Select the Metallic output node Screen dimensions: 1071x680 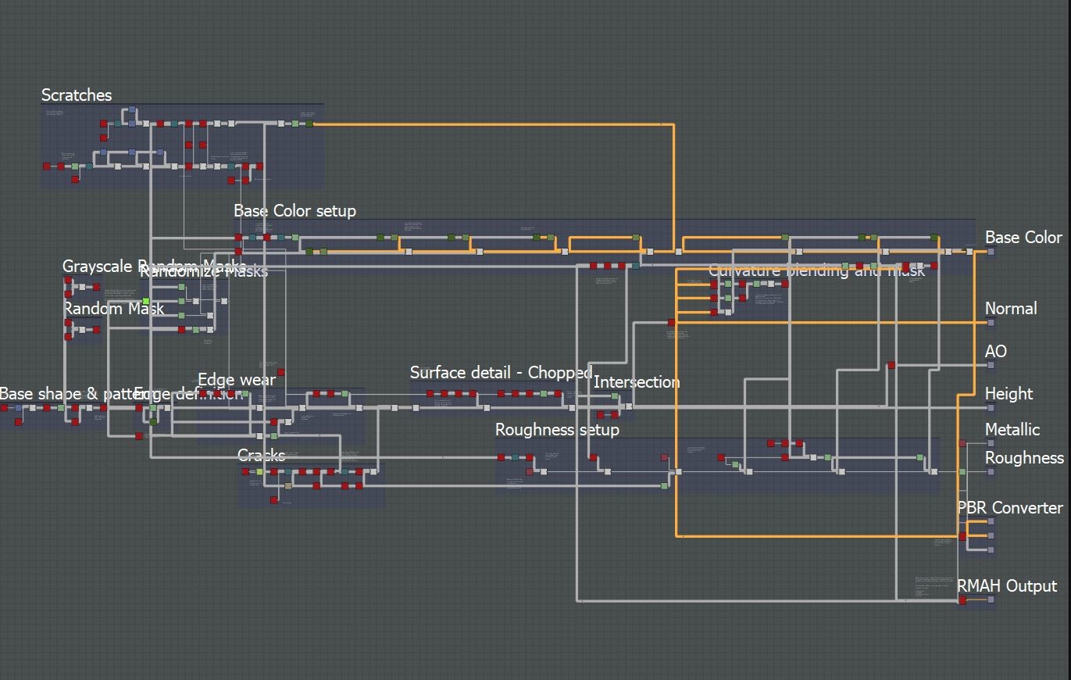[991, 443]
